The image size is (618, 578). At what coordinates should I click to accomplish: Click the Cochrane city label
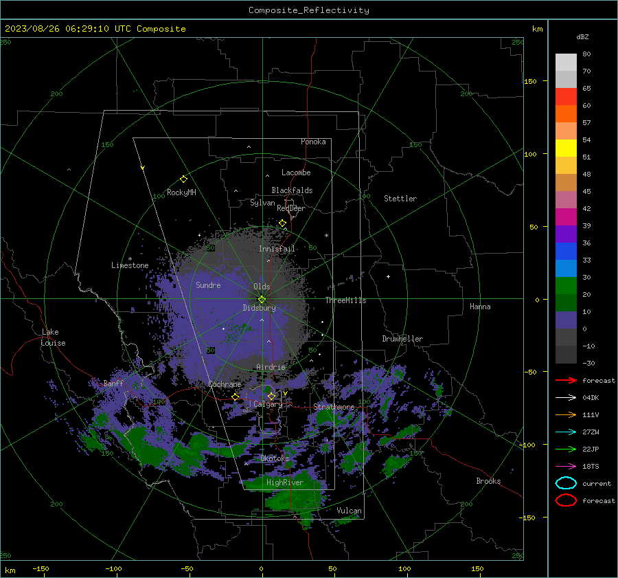click(x=225, y=384)
